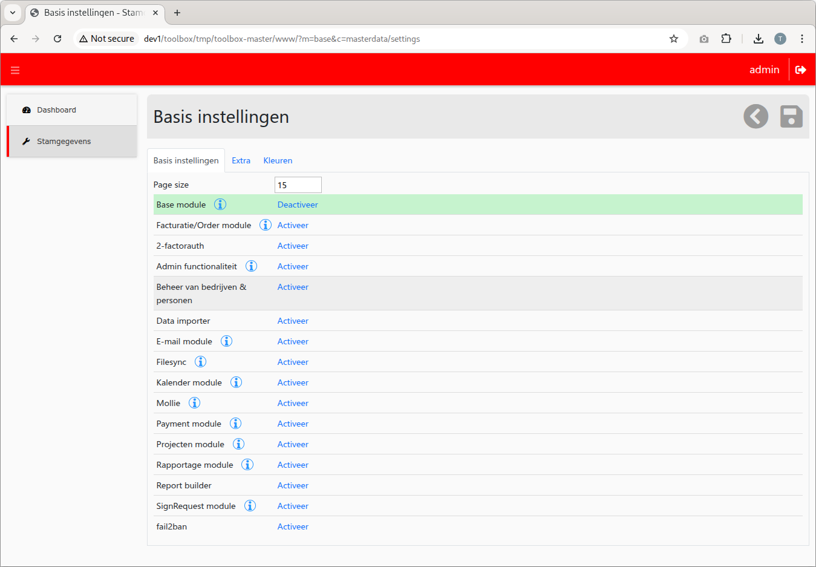
Task: Open the hamburger menu in red header
Action: click(x=15, y=70)
